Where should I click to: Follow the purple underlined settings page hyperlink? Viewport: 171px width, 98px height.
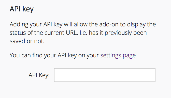coord(118,55)
